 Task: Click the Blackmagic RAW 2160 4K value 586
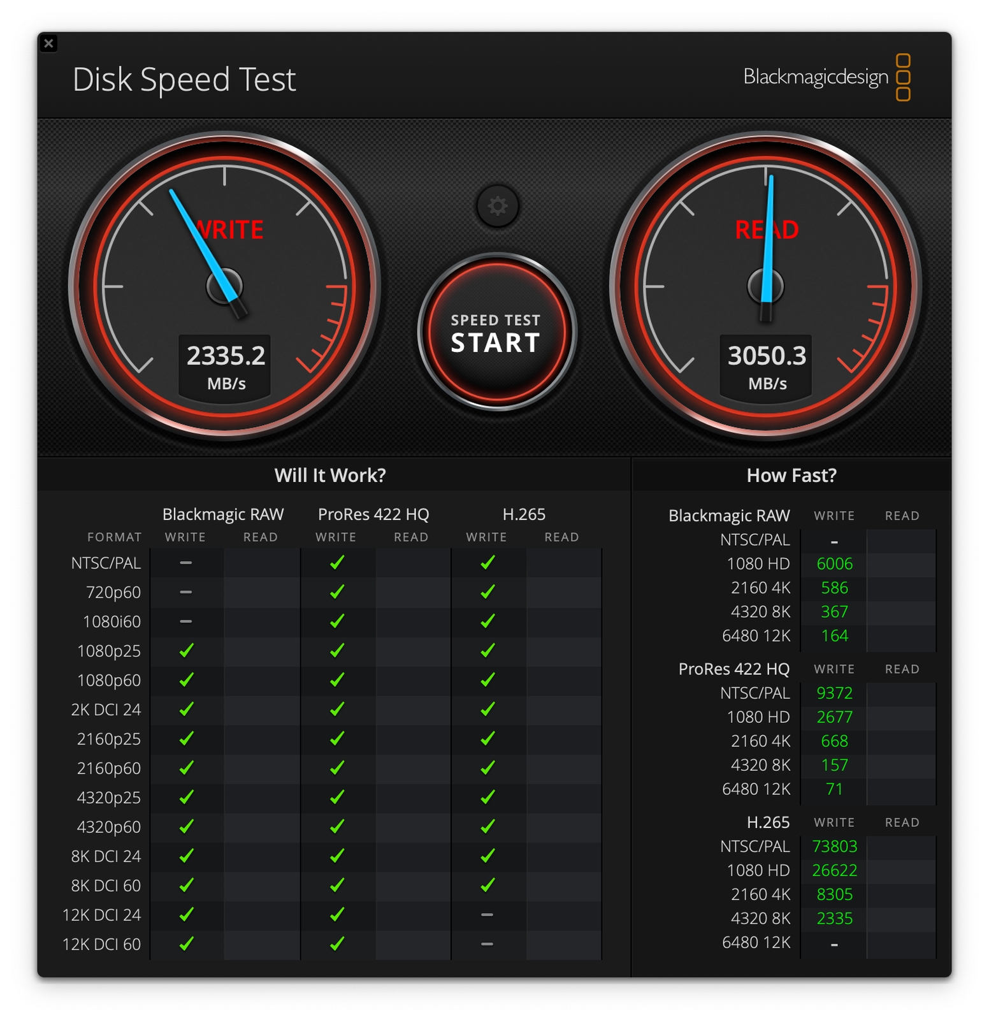pyautogui.click(x=834, y=588)
